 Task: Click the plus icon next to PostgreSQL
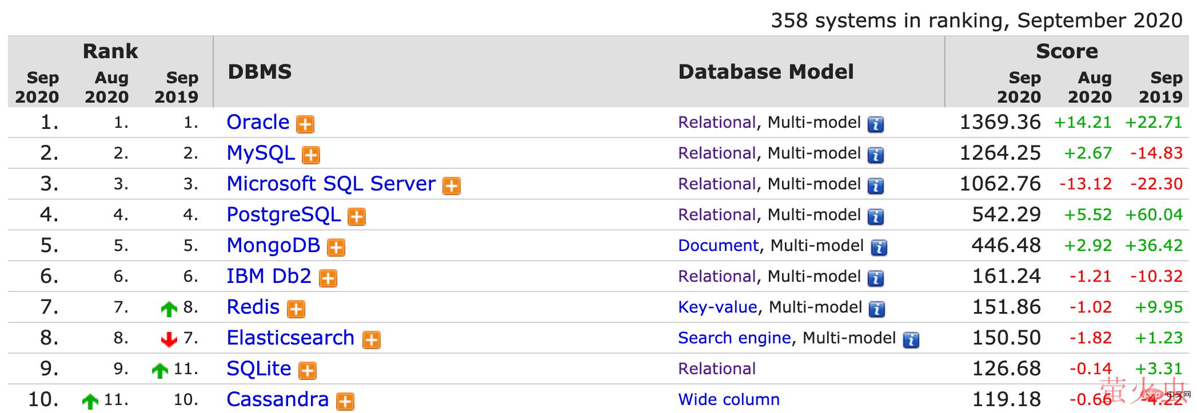click(x=357, y=217)
